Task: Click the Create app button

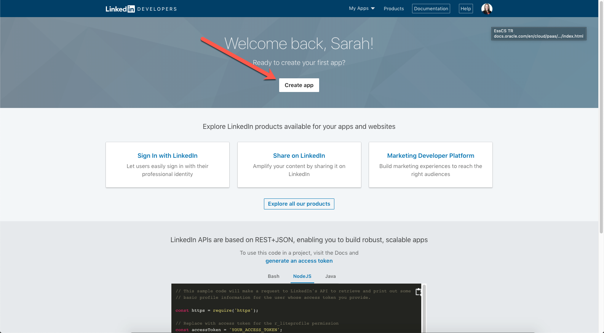Action: tap(299, 85)
